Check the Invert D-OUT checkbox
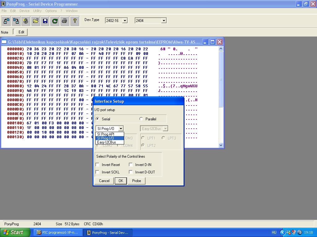Image resolution: width=317 pixels, height=237 pixels. click(x=131, y=172)
